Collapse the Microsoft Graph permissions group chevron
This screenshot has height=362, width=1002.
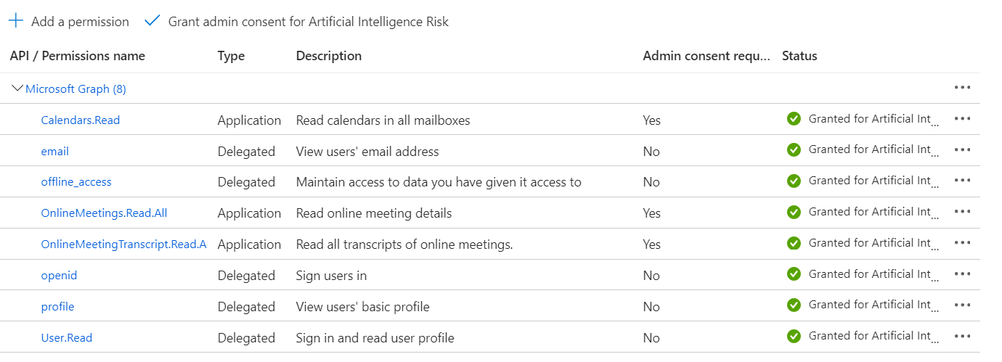[17, 89]
